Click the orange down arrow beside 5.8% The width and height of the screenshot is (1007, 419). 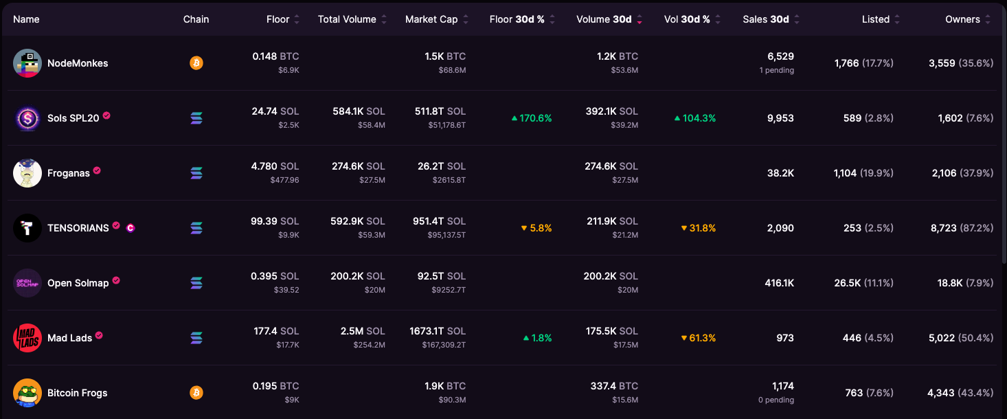pos(524,228)
